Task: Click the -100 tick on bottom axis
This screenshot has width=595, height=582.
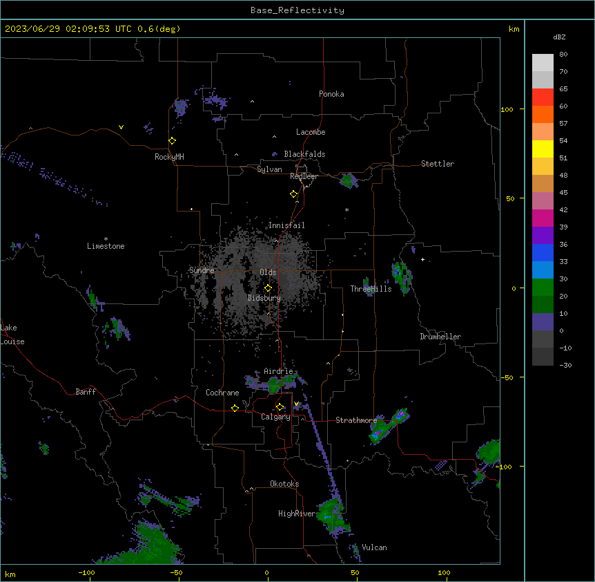Action: point(86,572)
